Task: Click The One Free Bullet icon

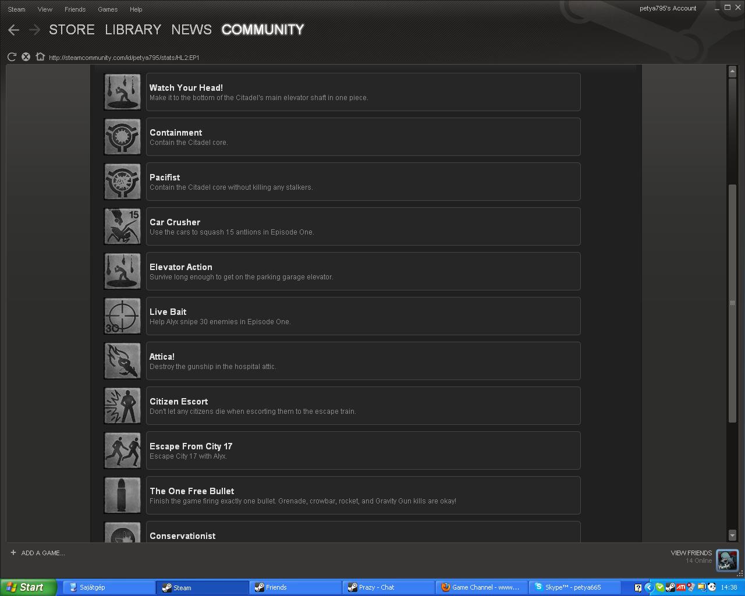Action: click(122, 495)
